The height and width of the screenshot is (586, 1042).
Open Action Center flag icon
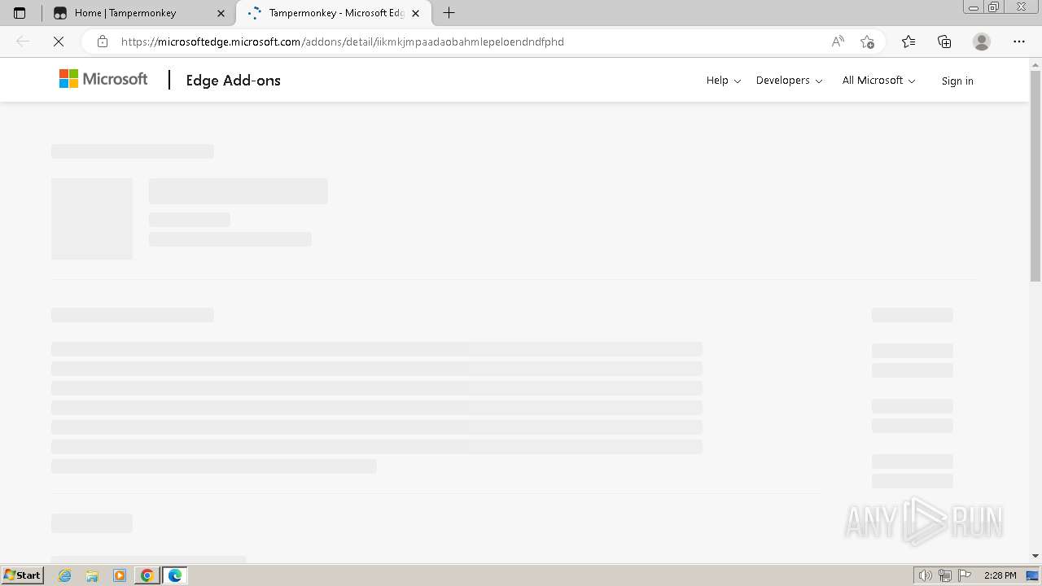[x=964, y=575]
